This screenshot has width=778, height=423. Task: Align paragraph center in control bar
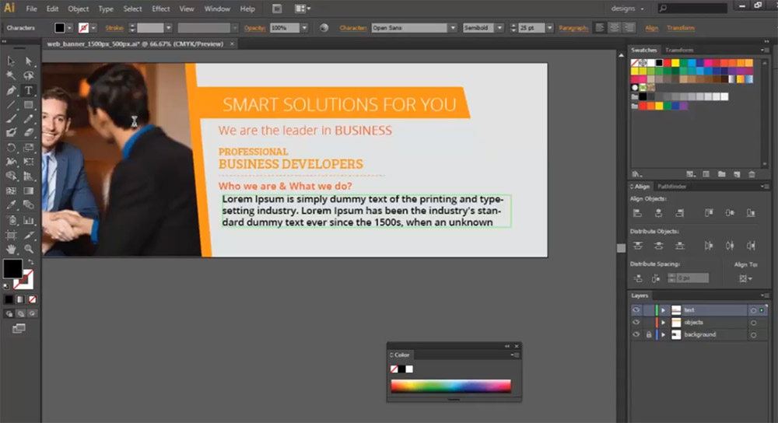(x=615, y=28)
